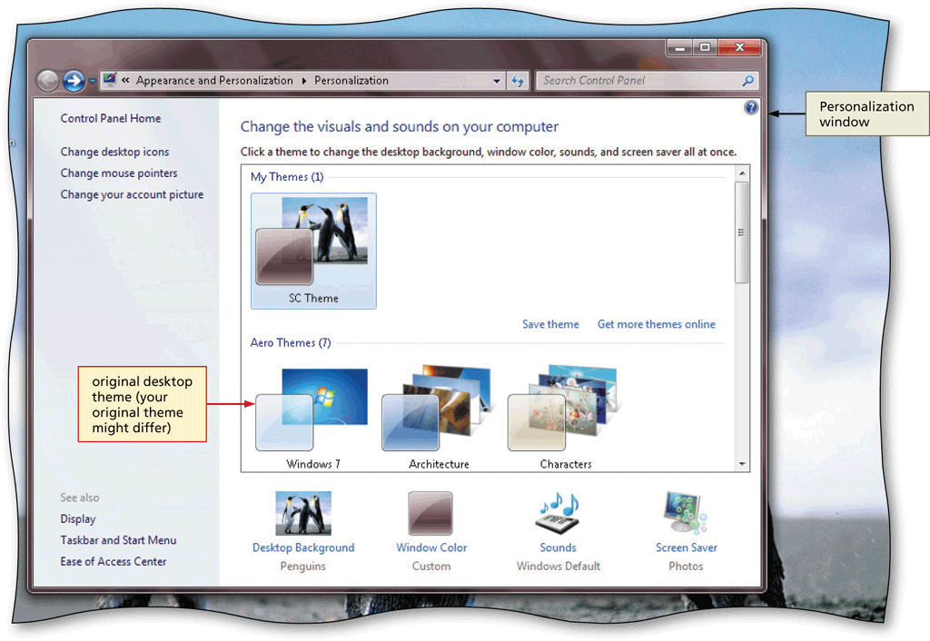
Task: Click Get more themes online
Action: point(656,324)
